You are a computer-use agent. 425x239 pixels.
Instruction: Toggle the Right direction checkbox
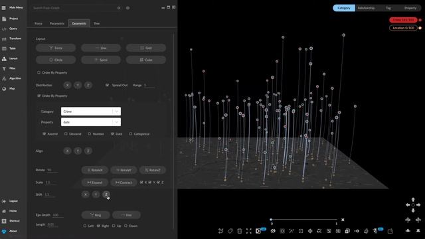(x=98, y=226)
